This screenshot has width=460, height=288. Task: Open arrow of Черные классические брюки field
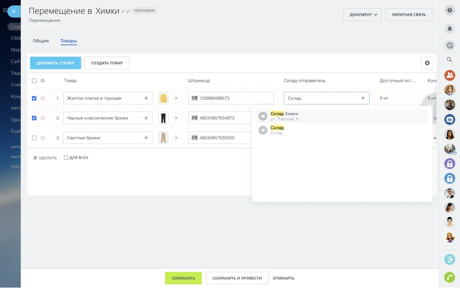pos(146,118)
